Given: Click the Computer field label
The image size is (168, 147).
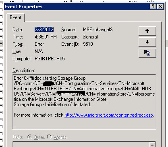Looking at the screenshot, I should (x=22, y=59).
